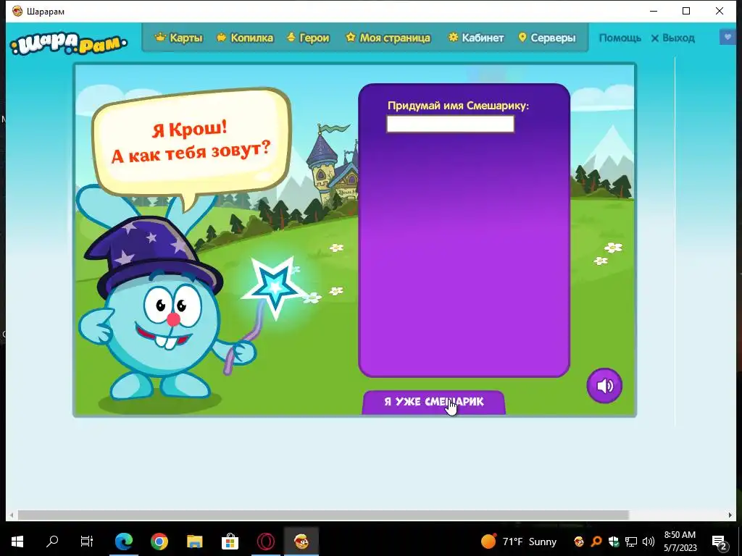742x556 pixels.
Task: Click the orange magnifier tray icon
Action: pos(596,542)
